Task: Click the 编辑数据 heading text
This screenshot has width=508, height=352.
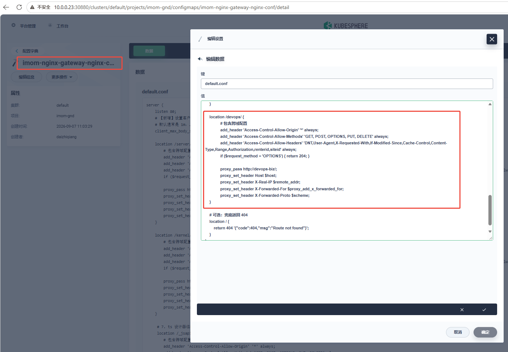Action: (215, 59)
